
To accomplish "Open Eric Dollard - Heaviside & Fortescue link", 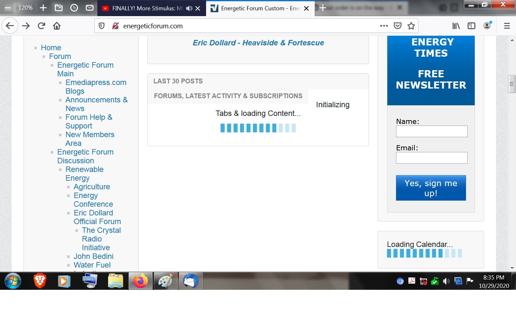I will click(258, 43).
